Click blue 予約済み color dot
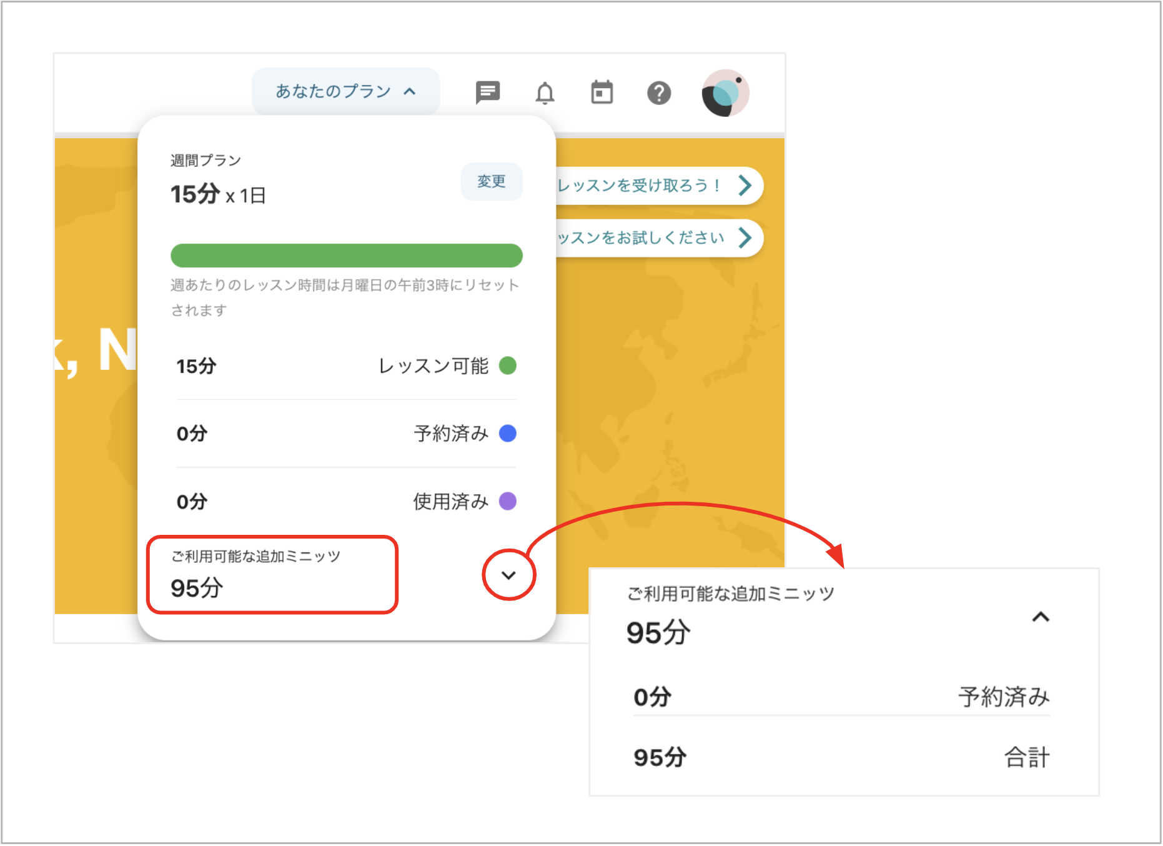1163x846 pixels. click(x=508, y=433)
